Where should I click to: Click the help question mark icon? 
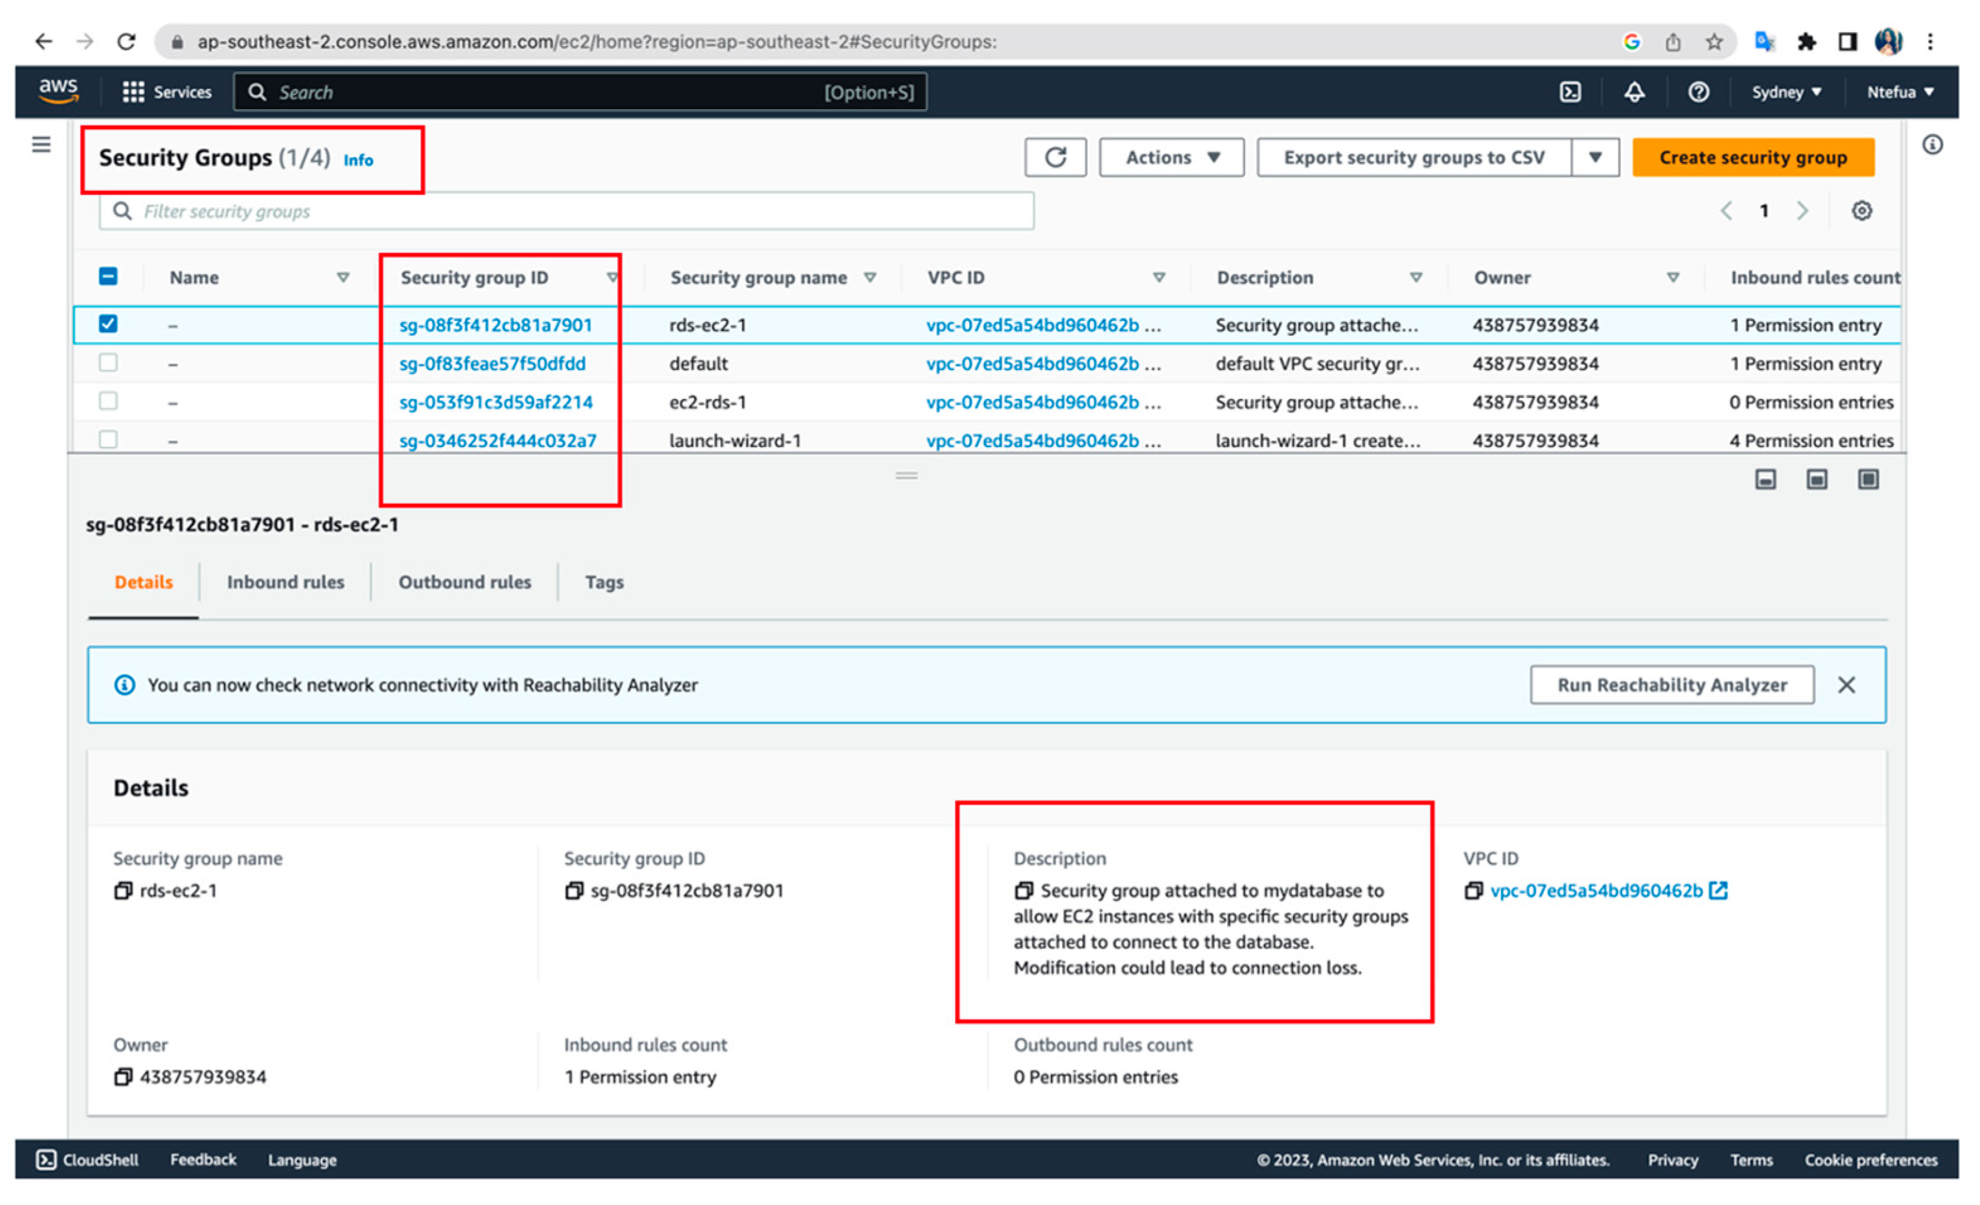point(1698,93)
